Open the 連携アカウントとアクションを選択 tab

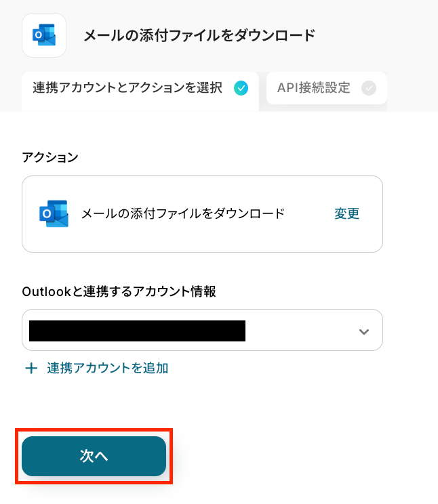point(127,88)
